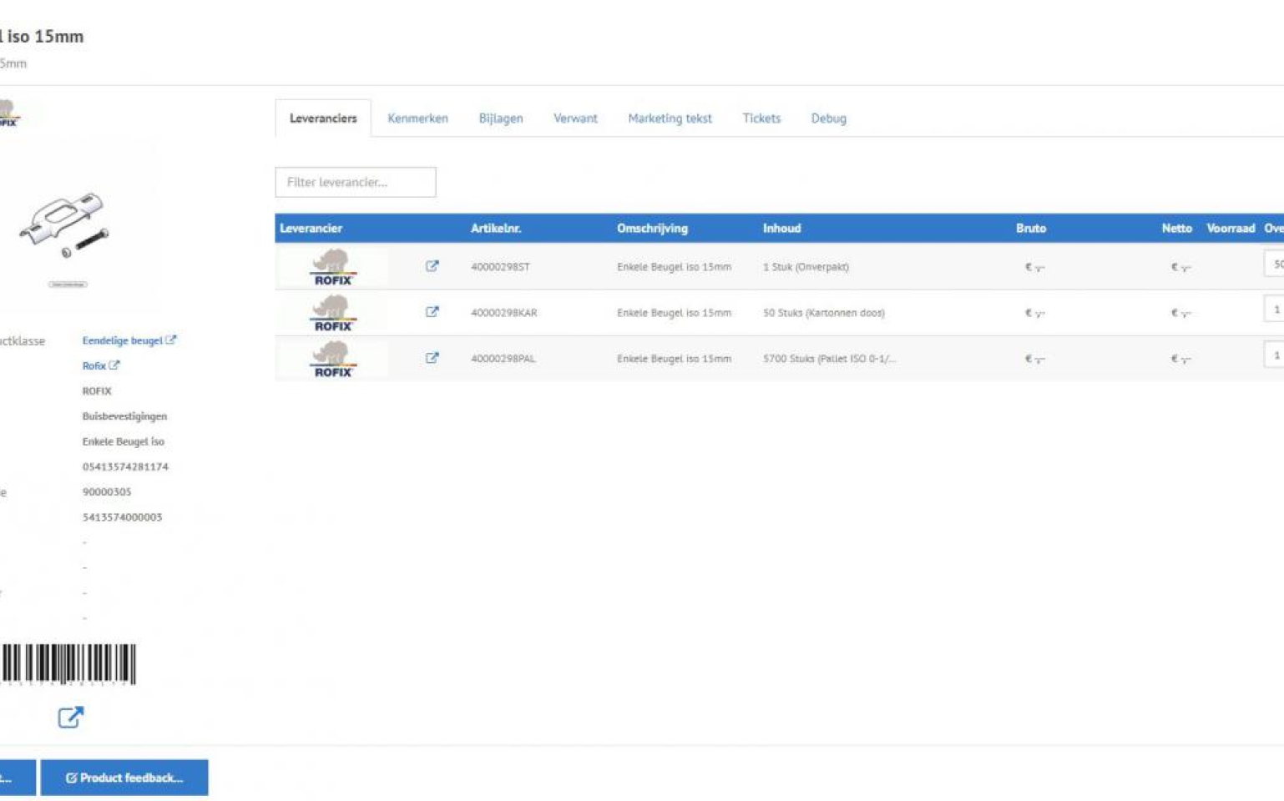
Task: Click ROFIX logo in 40000298PAL row
Action: tap(333, 359)
